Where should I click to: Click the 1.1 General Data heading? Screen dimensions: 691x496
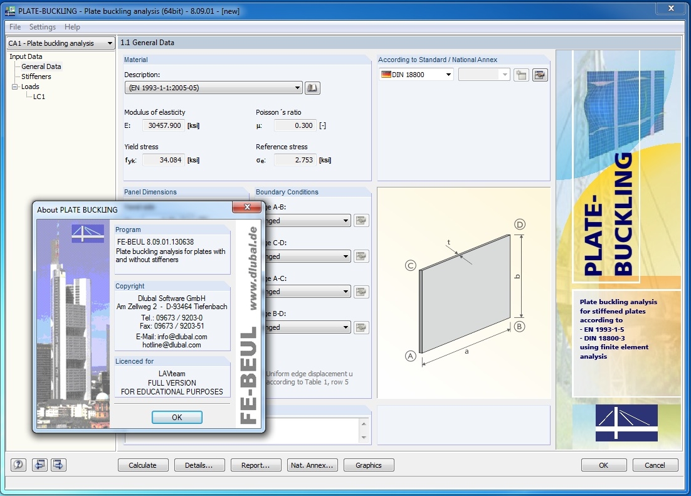[147, 43]
